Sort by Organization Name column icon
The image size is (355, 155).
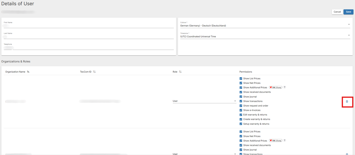tap(28, 72)
